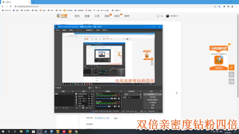Viewport: 239px width, 134px height.
Task: Move scene up in OBS Scenes panel
Action: [x=63, y=108]
